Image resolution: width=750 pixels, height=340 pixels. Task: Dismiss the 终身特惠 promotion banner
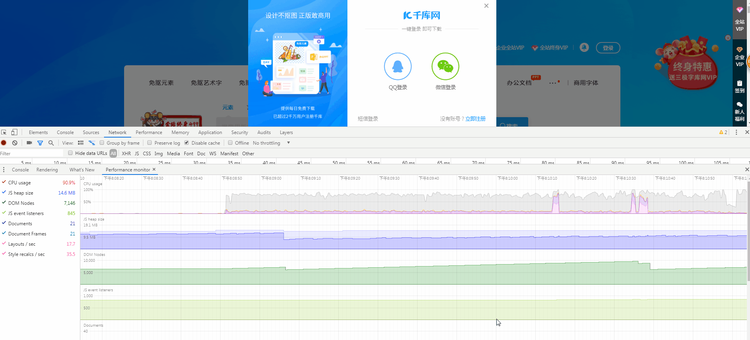pyautogui.click(x=728, y=38)
